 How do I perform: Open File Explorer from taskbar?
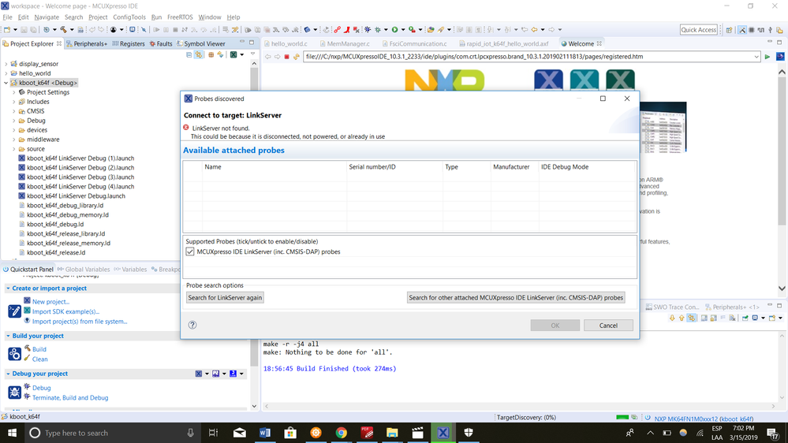(392, 433)
